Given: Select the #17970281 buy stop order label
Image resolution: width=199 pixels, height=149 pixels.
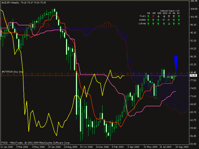Looking at the screenshot, I should click(x=12, y=72).
